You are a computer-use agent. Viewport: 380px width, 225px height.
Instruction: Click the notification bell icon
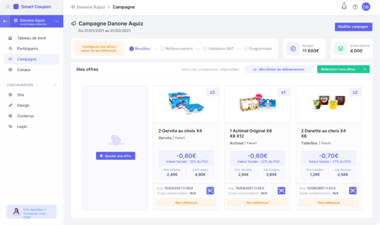pos(344,7)
